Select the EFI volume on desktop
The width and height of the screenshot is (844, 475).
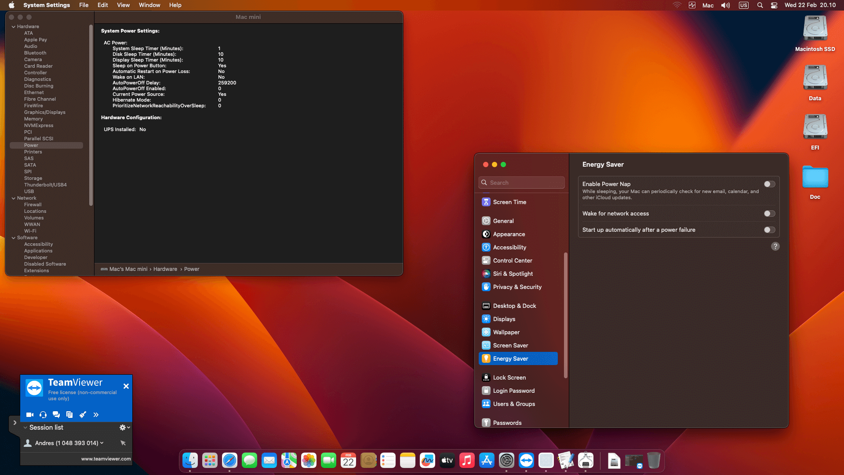pyautogui.click(x=815, y=132)
